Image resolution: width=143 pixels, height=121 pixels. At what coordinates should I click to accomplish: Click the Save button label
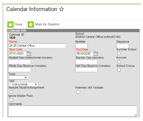click(19, 24)
